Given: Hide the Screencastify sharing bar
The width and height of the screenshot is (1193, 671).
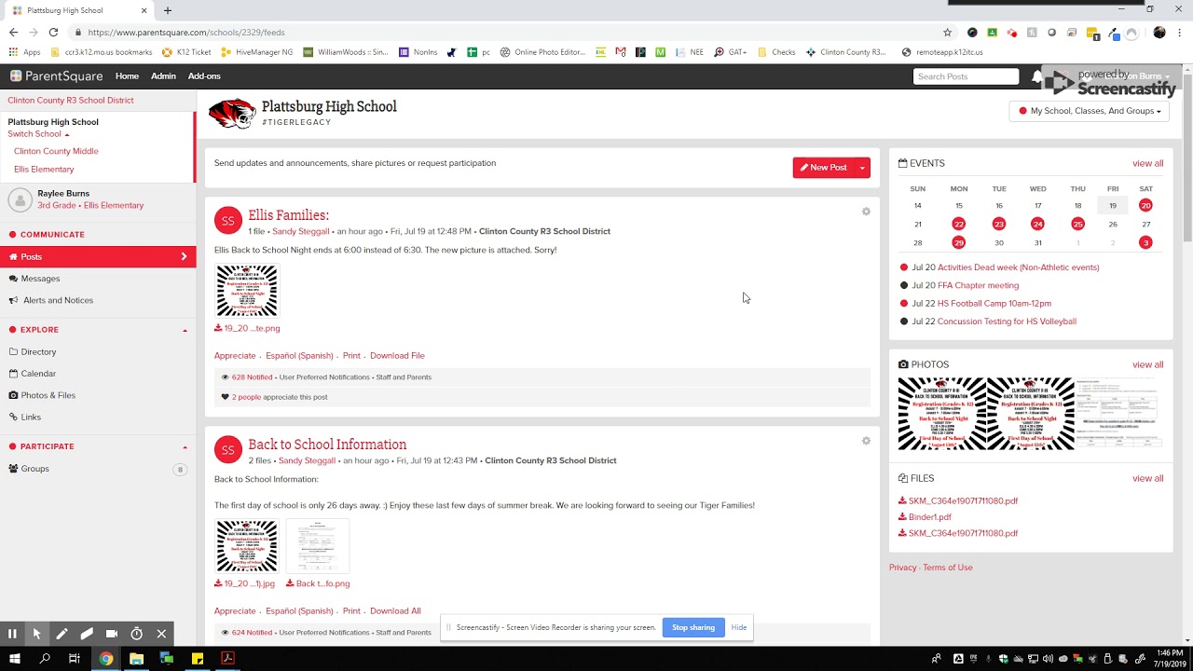Looking at the screenshot, I should pyautogui.click(x=739, y=627).
